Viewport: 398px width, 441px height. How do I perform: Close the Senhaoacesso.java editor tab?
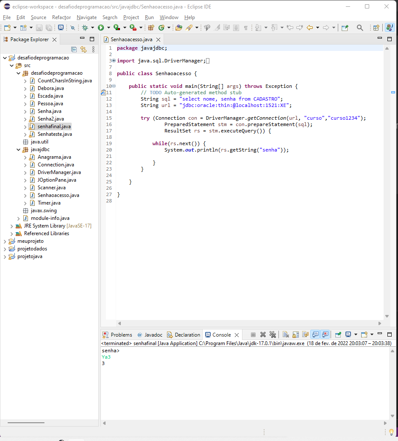pyautogui.click(x=159, y=39)
